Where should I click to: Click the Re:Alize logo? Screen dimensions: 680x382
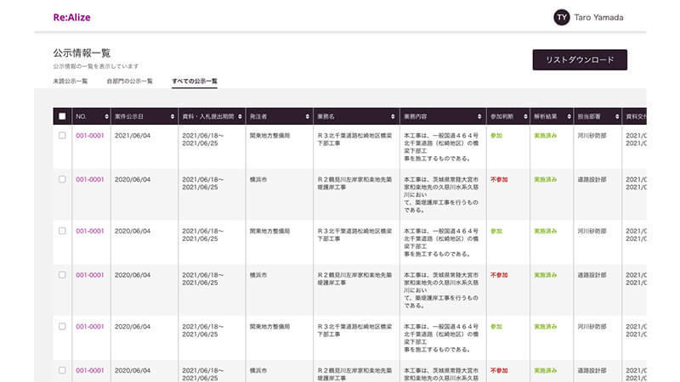coord(71,17)
